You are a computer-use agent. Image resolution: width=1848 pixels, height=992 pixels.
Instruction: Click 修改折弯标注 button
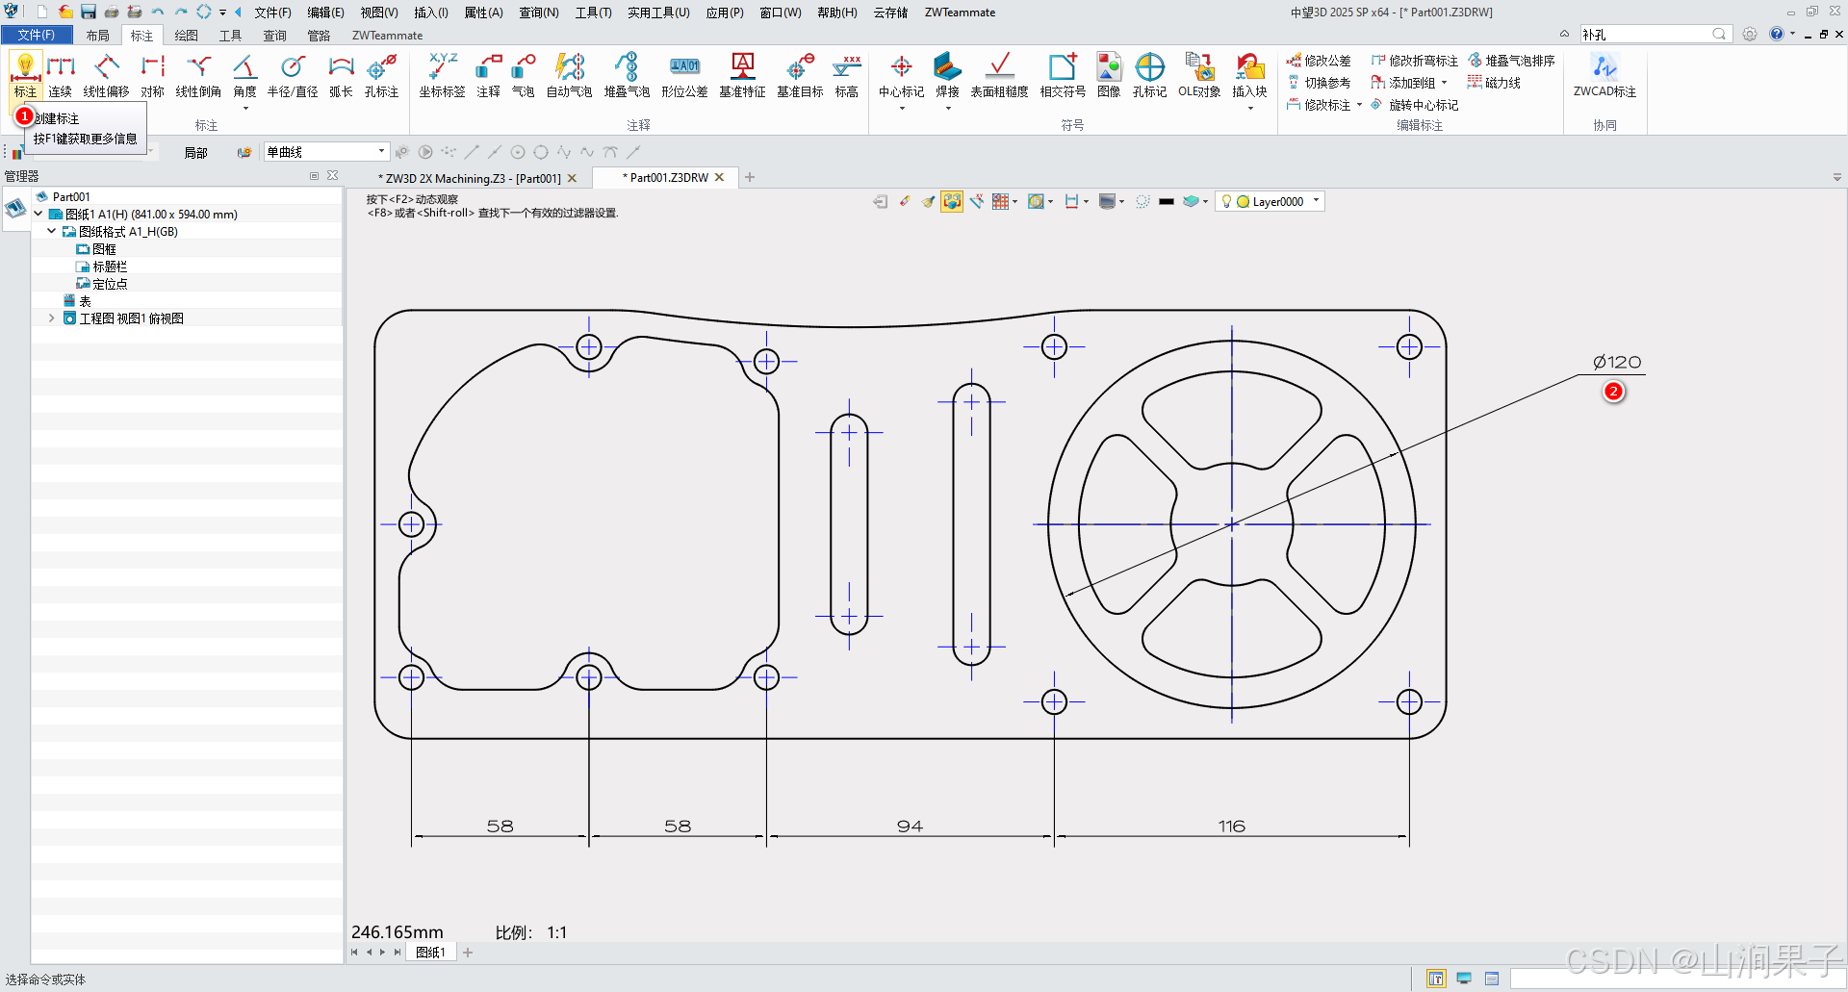[x=1414, y=61]
